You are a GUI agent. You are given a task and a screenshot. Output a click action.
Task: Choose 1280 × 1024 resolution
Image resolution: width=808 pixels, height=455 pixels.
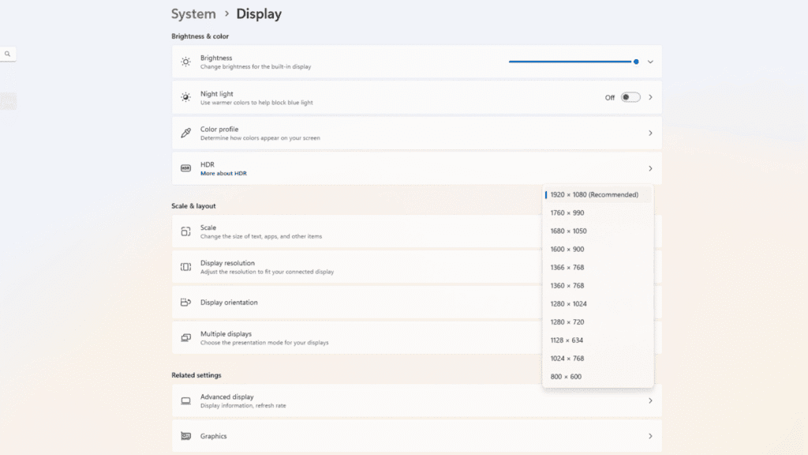[598, 304]
